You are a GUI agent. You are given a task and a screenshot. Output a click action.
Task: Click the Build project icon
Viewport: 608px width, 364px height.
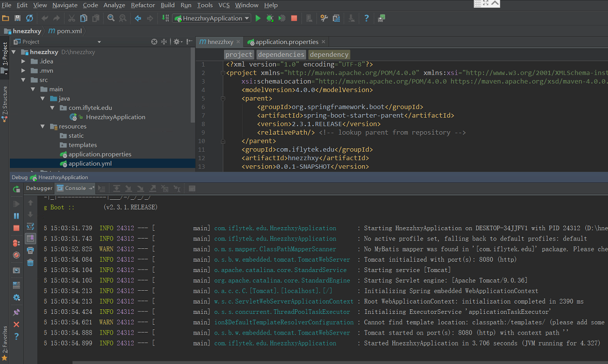pyautogui.click(x=166, y=18)
